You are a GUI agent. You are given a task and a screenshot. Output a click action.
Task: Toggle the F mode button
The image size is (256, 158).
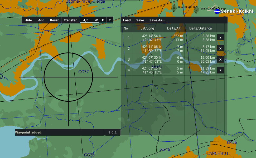(103, 20)
